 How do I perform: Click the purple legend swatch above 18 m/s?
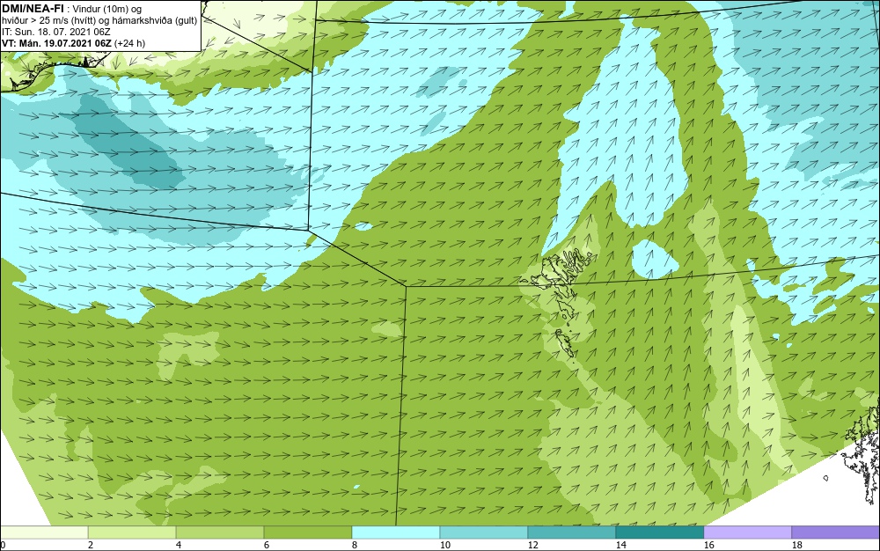click(836, 533)
